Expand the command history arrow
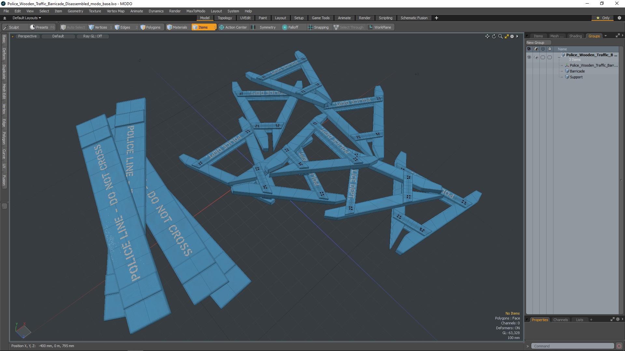625x351 pixels. coord(528,346)
